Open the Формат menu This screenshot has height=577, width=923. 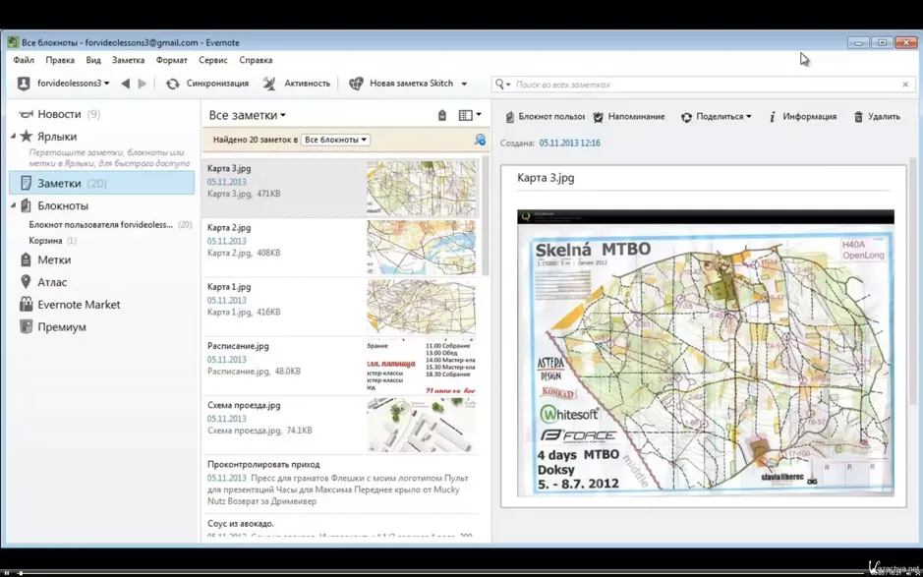click(x=171, y=60)
